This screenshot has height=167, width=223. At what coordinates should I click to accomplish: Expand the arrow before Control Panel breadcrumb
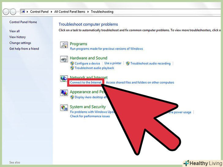pos(27,12)
